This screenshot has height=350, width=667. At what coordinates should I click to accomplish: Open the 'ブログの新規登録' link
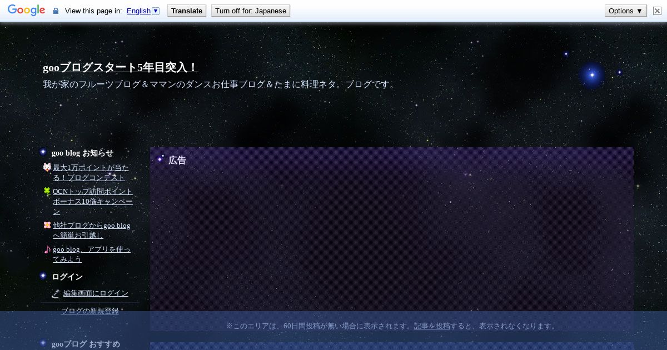(89, 311)
